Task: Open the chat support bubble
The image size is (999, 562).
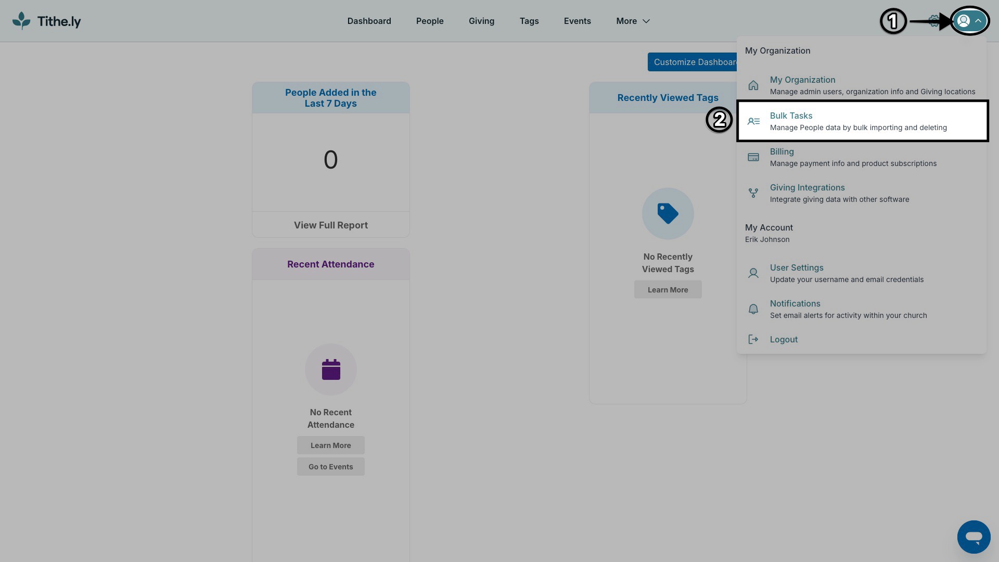Action: coord(974,537)
